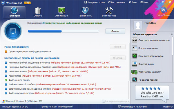Switch to the Очистка tab
The width and height of the screenshot is (174, 109).
38,12
